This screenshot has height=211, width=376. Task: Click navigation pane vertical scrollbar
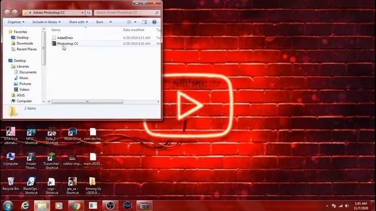click(43, 48)
